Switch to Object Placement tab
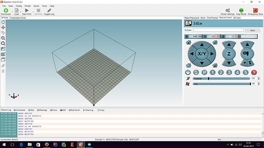This screenshot has width=264, height=148. (191, 18)
